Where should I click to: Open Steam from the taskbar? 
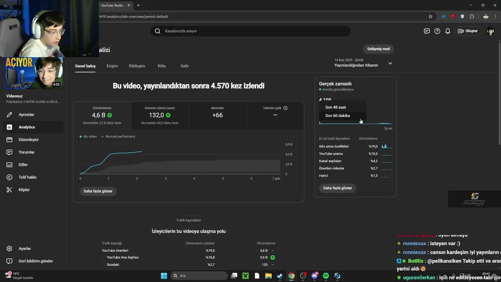point(280,276)
